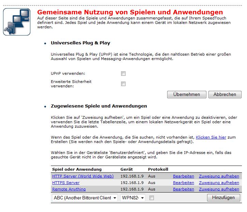The image size is (247, 212).
Task: Click the 'Zugewiesene Spiele und Anwendungen' heading
Action: pos(99,106)
